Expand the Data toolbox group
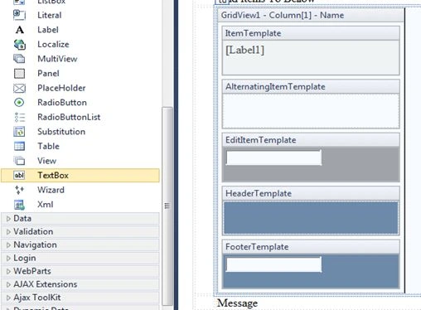 click(8, 219)
